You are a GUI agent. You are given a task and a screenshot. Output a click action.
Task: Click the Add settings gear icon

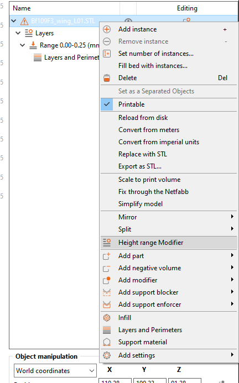coord(107,355)
